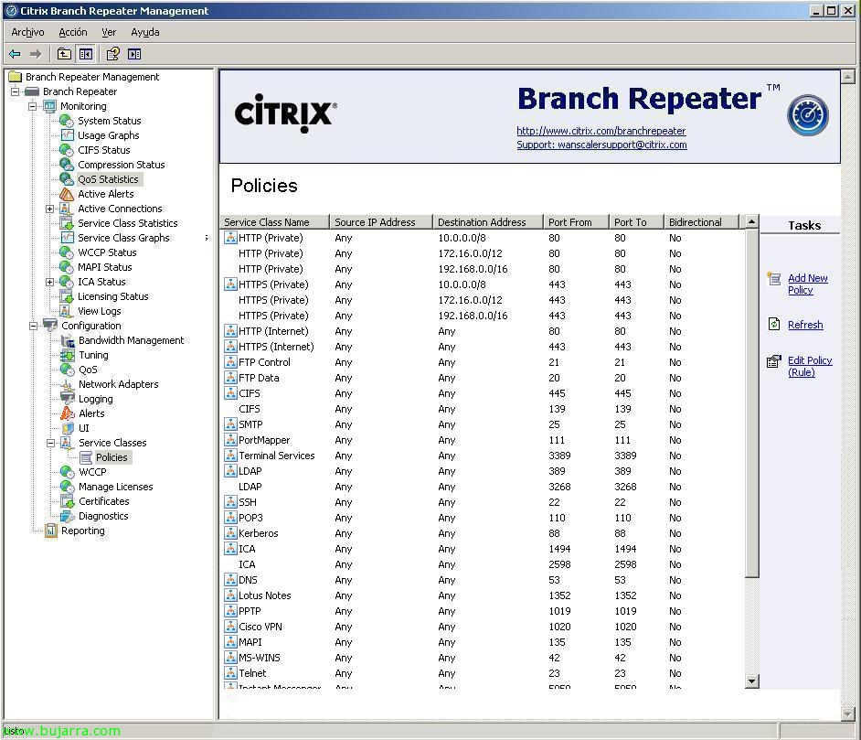Open the Ayuda menu
Image resolution: width=861 pixels, height=740 pixels.
point(145,32)
